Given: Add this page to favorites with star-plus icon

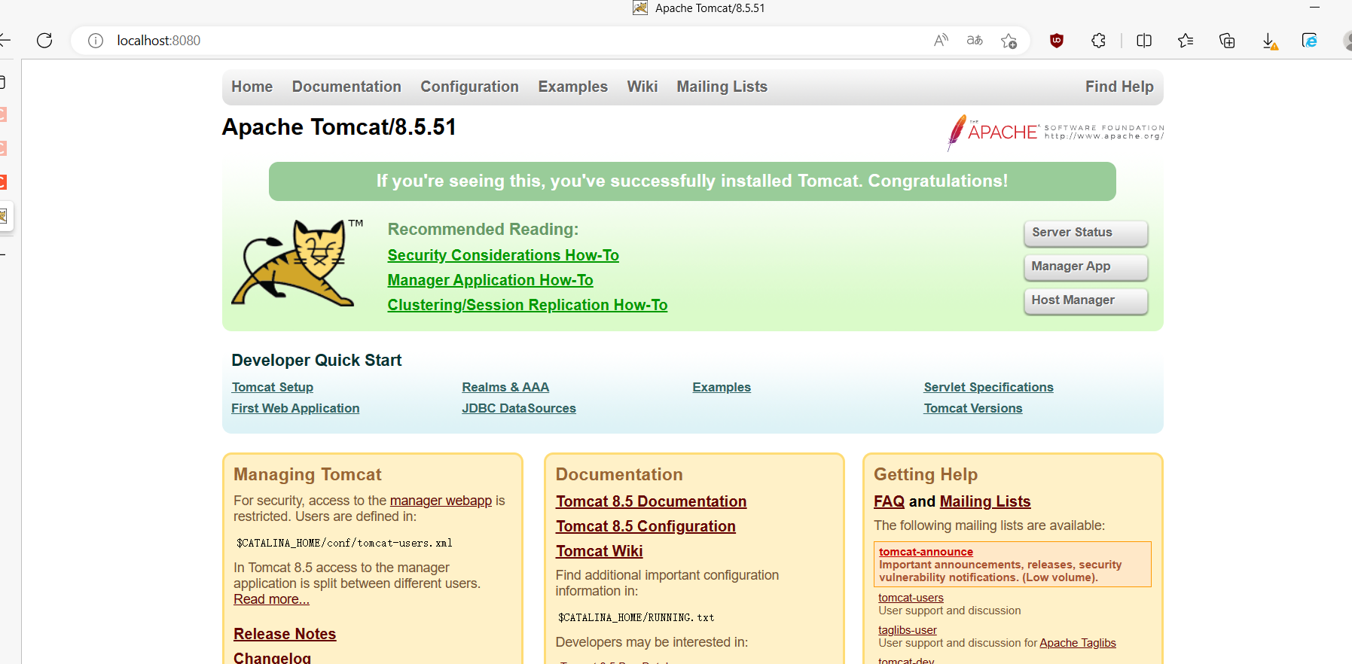Looking at the screenshot, I should coord(1009,41).
